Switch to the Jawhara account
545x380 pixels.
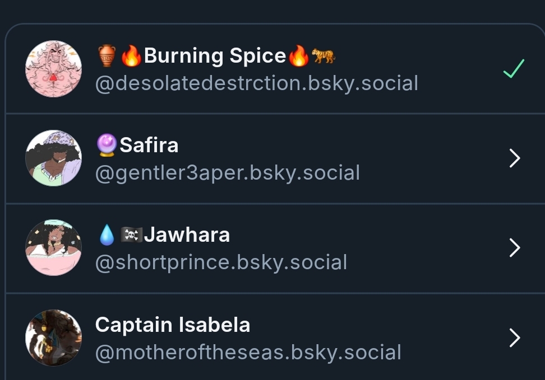(x=187, y=235)
